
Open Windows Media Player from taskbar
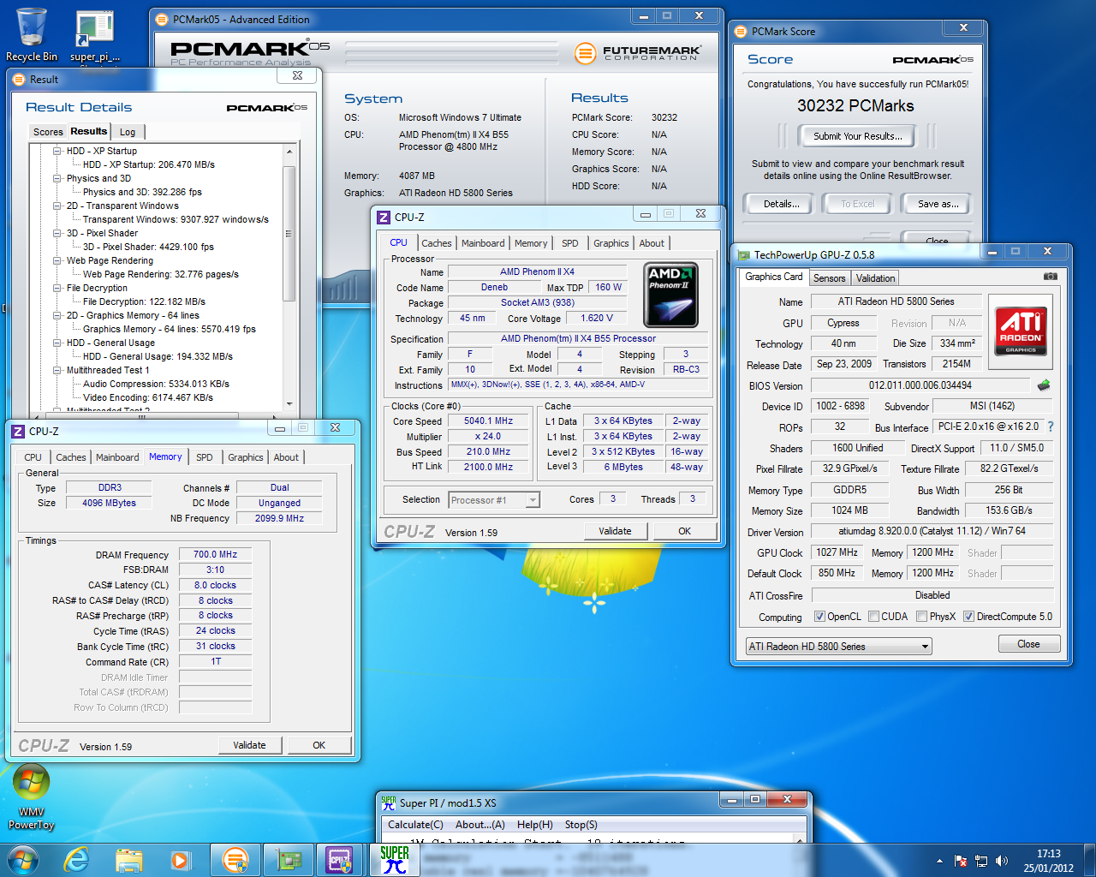(x=180, y=860)
